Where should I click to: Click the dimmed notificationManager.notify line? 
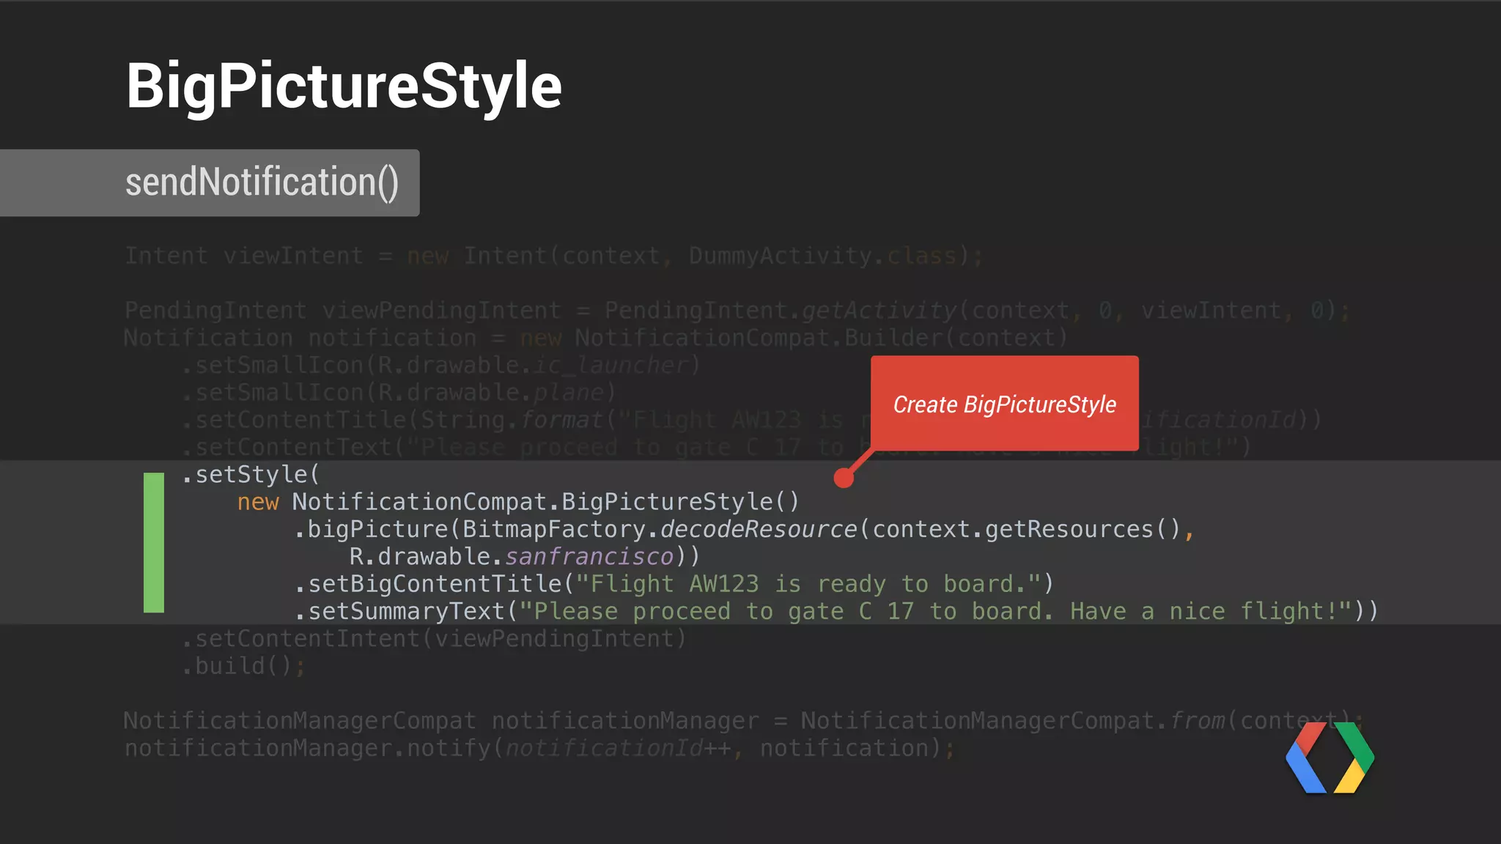click(x=539, y=749)
